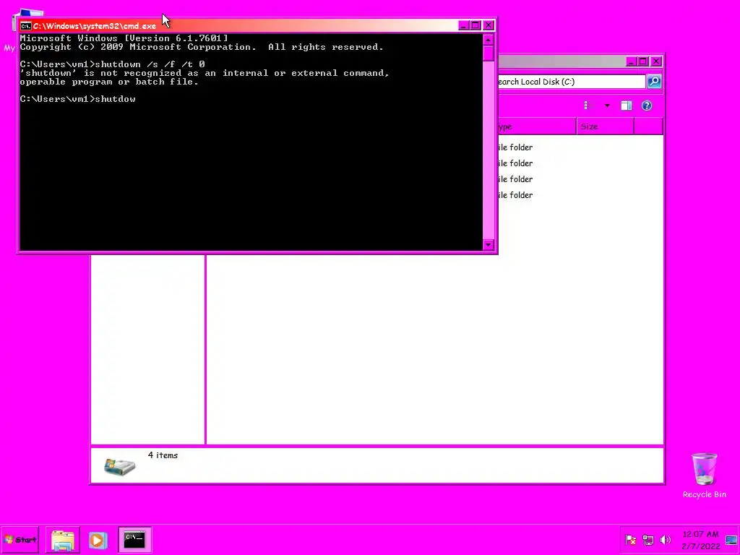740x555 pixels.
Task: Minimize the Explorer window
Action: [x=631, y=62]
